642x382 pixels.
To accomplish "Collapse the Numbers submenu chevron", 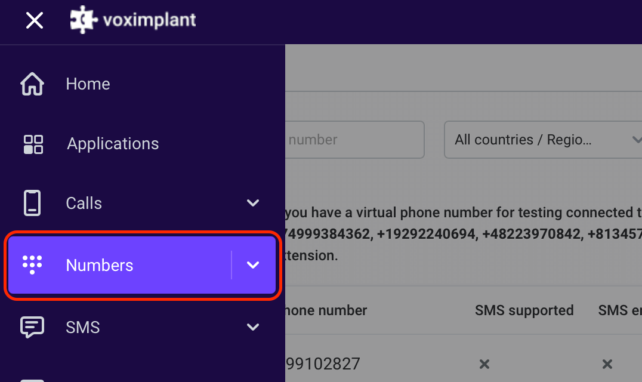I will (252, 265).
